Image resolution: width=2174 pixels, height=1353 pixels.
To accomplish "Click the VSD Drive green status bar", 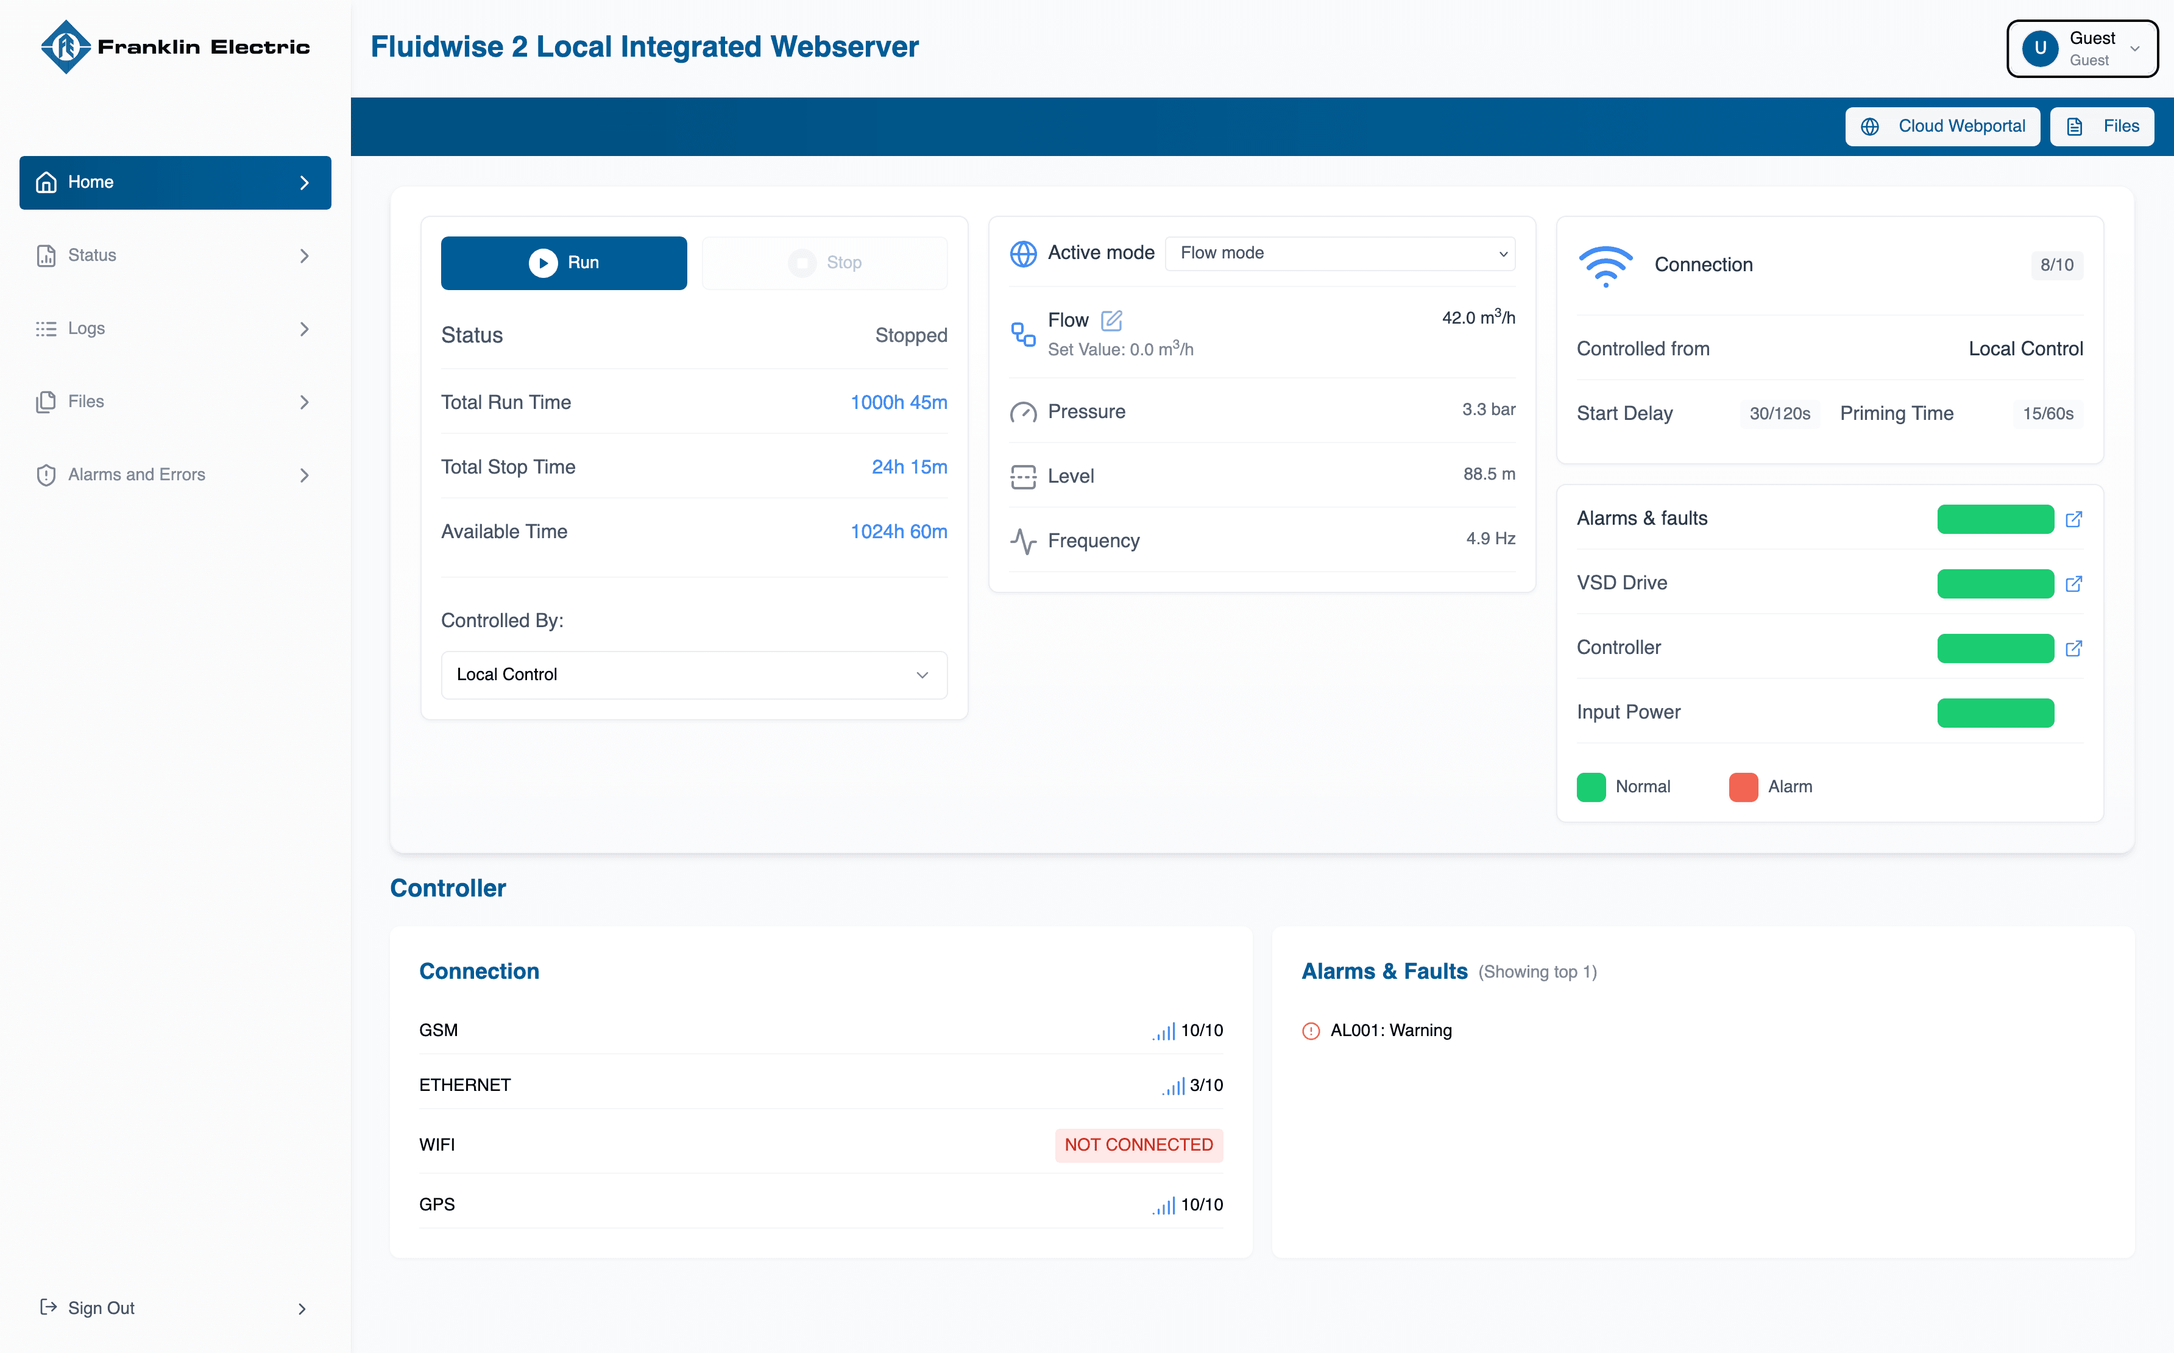I will 1995,583.
